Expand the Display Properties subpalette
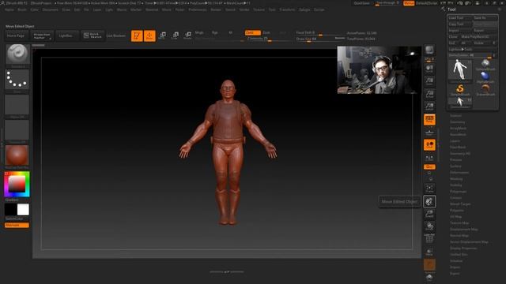506x284 pixels. (x=463, y=248)
